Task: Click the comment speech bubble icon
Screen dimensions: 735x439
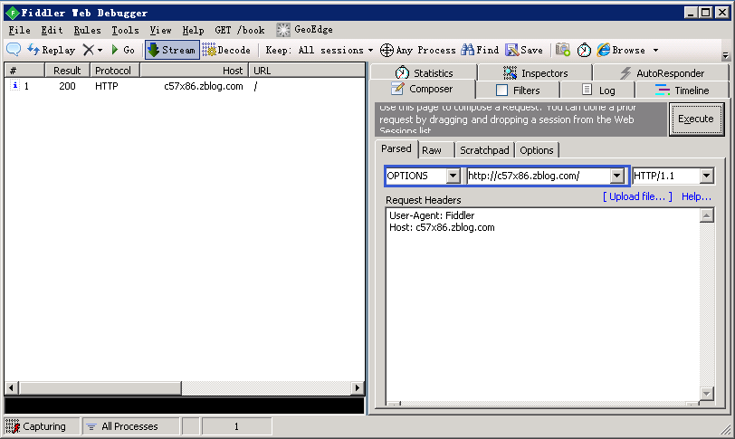Action: (x=14, y=50)
